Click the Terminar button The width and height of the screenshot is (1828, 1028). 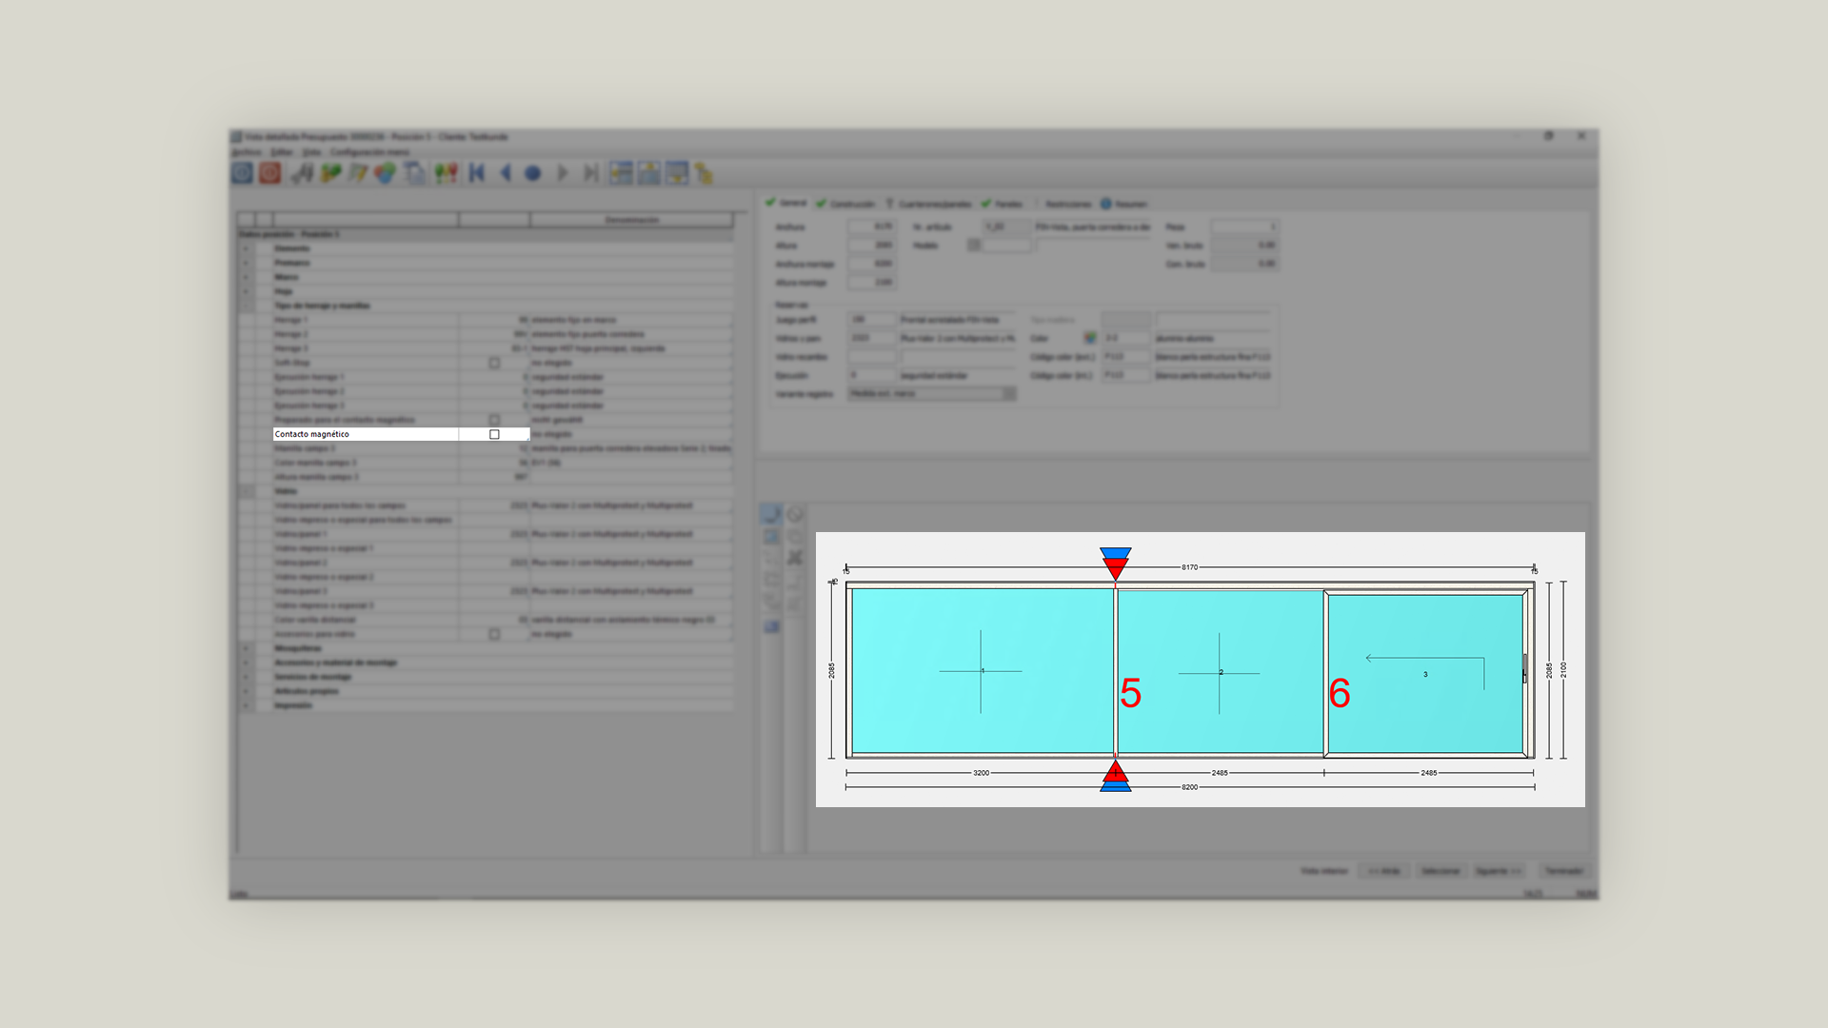[1563, 871]
